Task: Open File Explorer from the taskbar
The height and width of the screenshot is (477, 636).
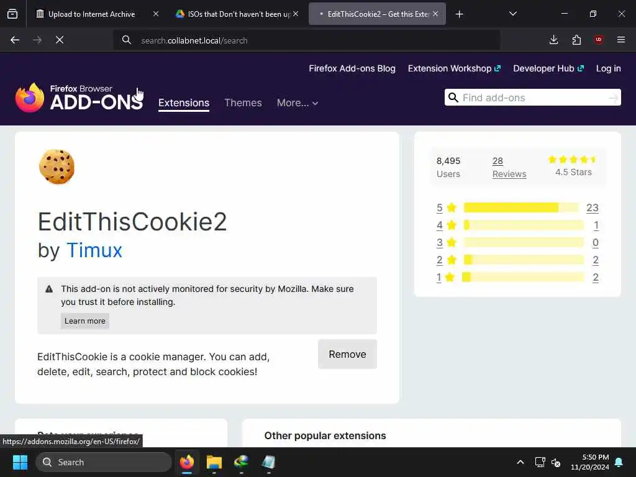Action: pos(214,462)
